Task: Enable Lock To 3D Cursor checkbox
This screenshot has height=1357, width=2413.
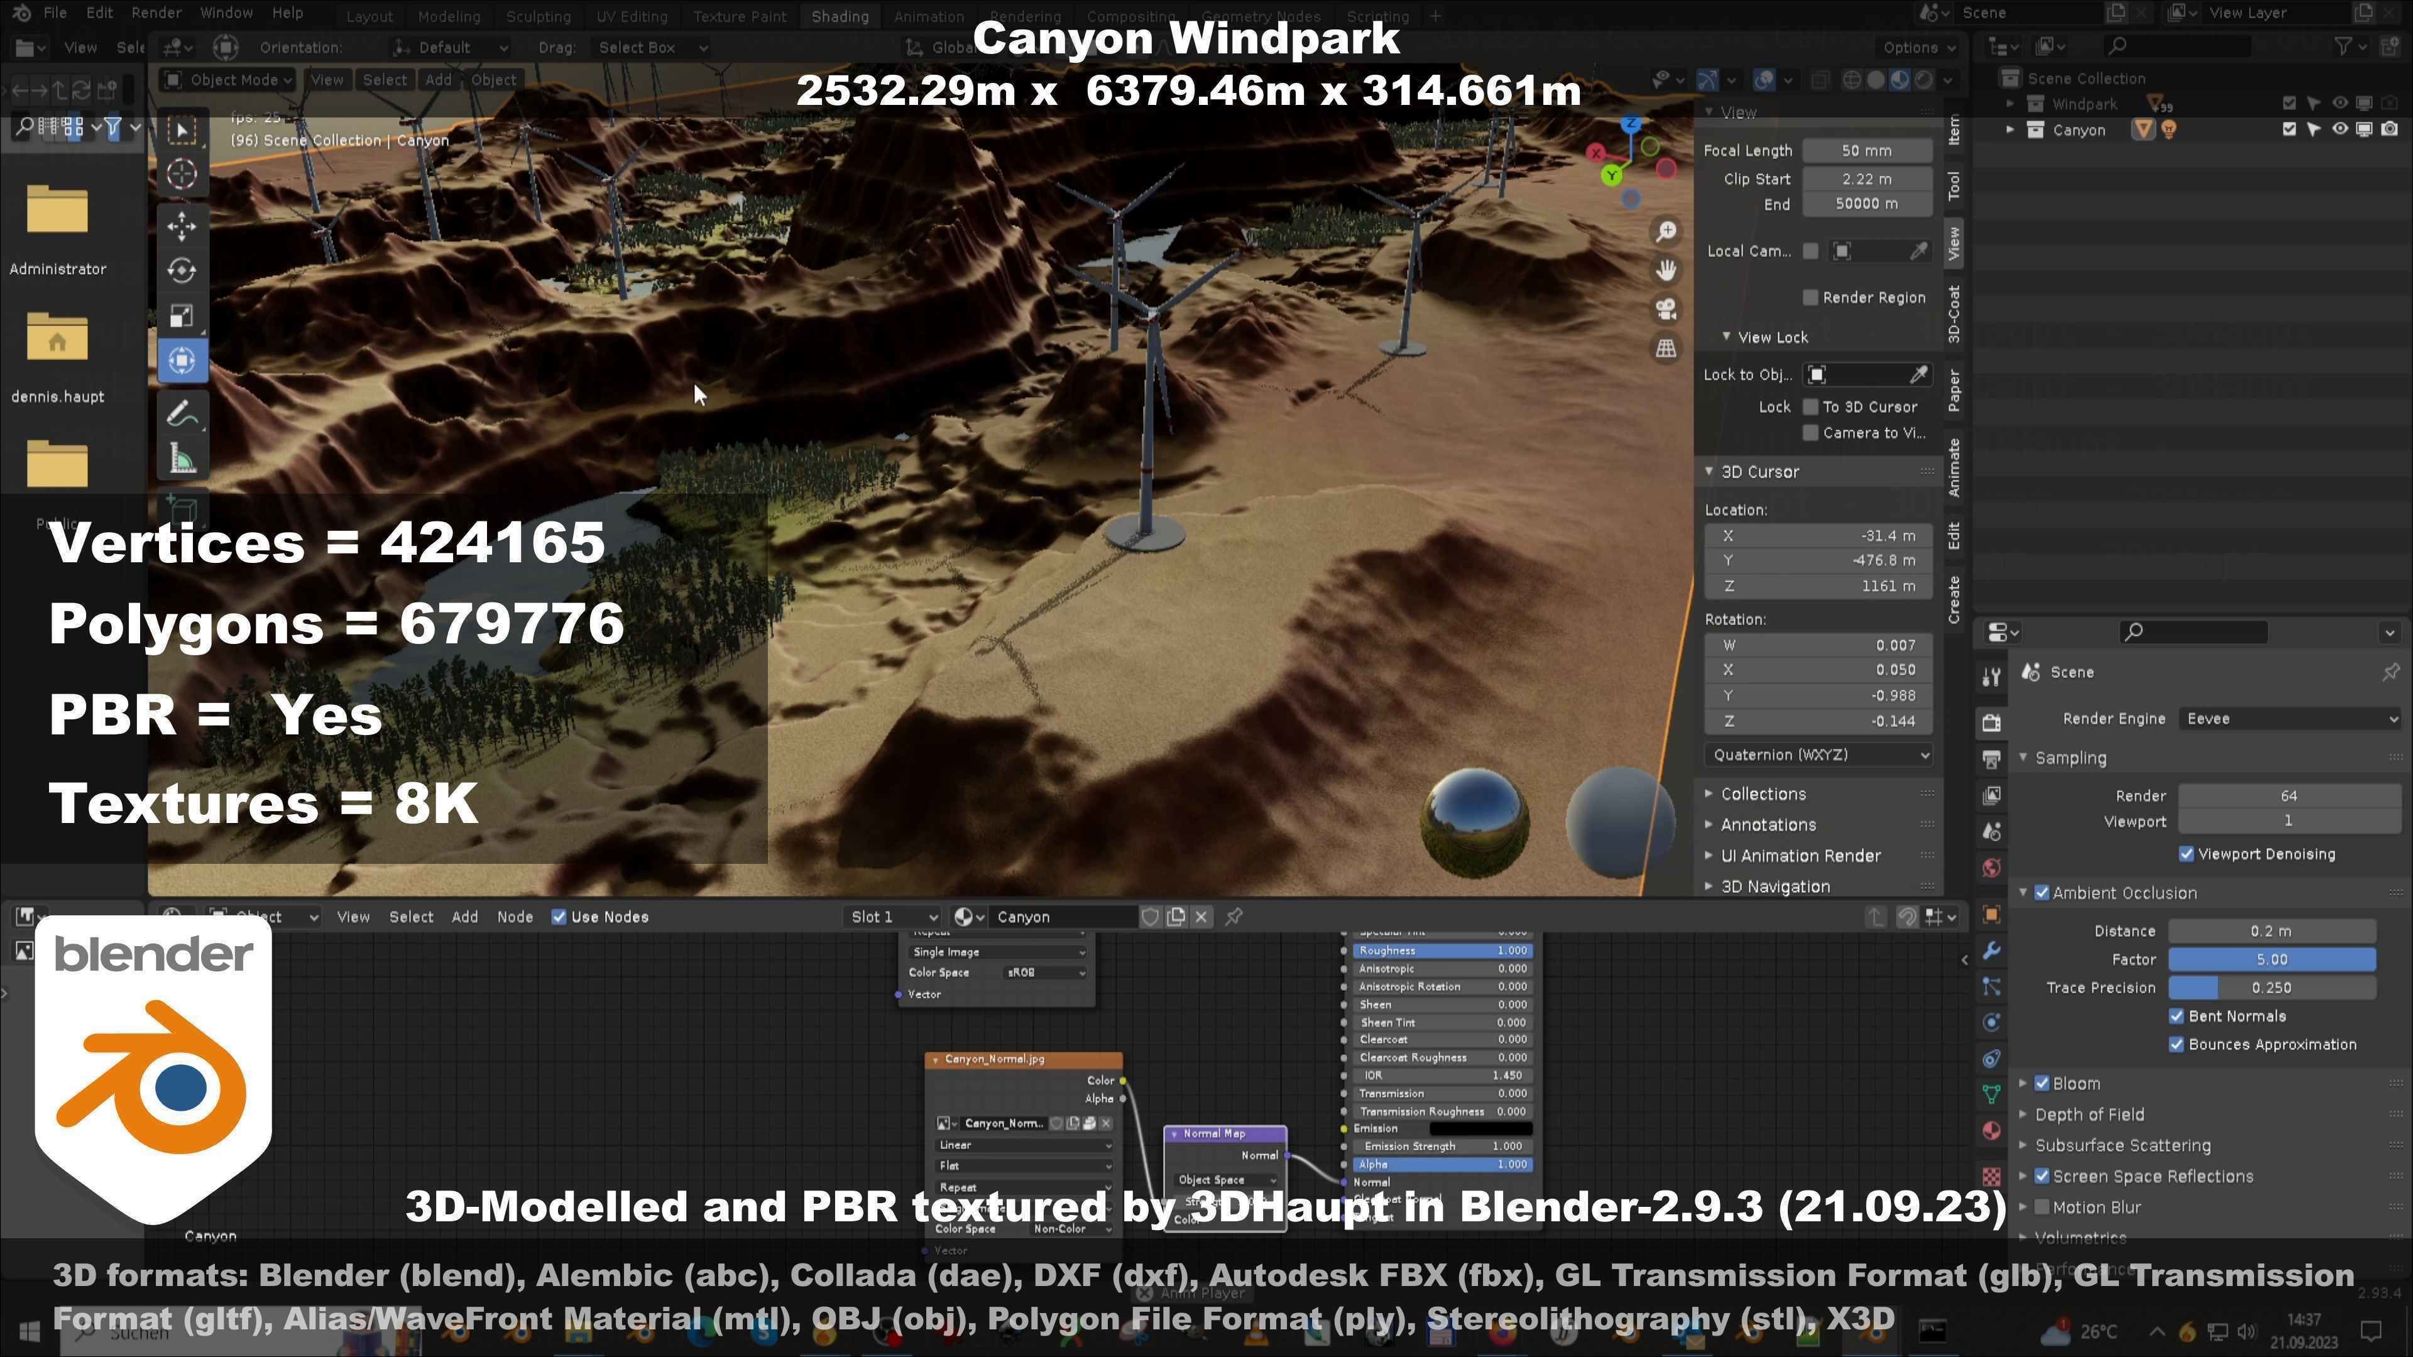Action: pyautogui.click(x=1810, y=406)
